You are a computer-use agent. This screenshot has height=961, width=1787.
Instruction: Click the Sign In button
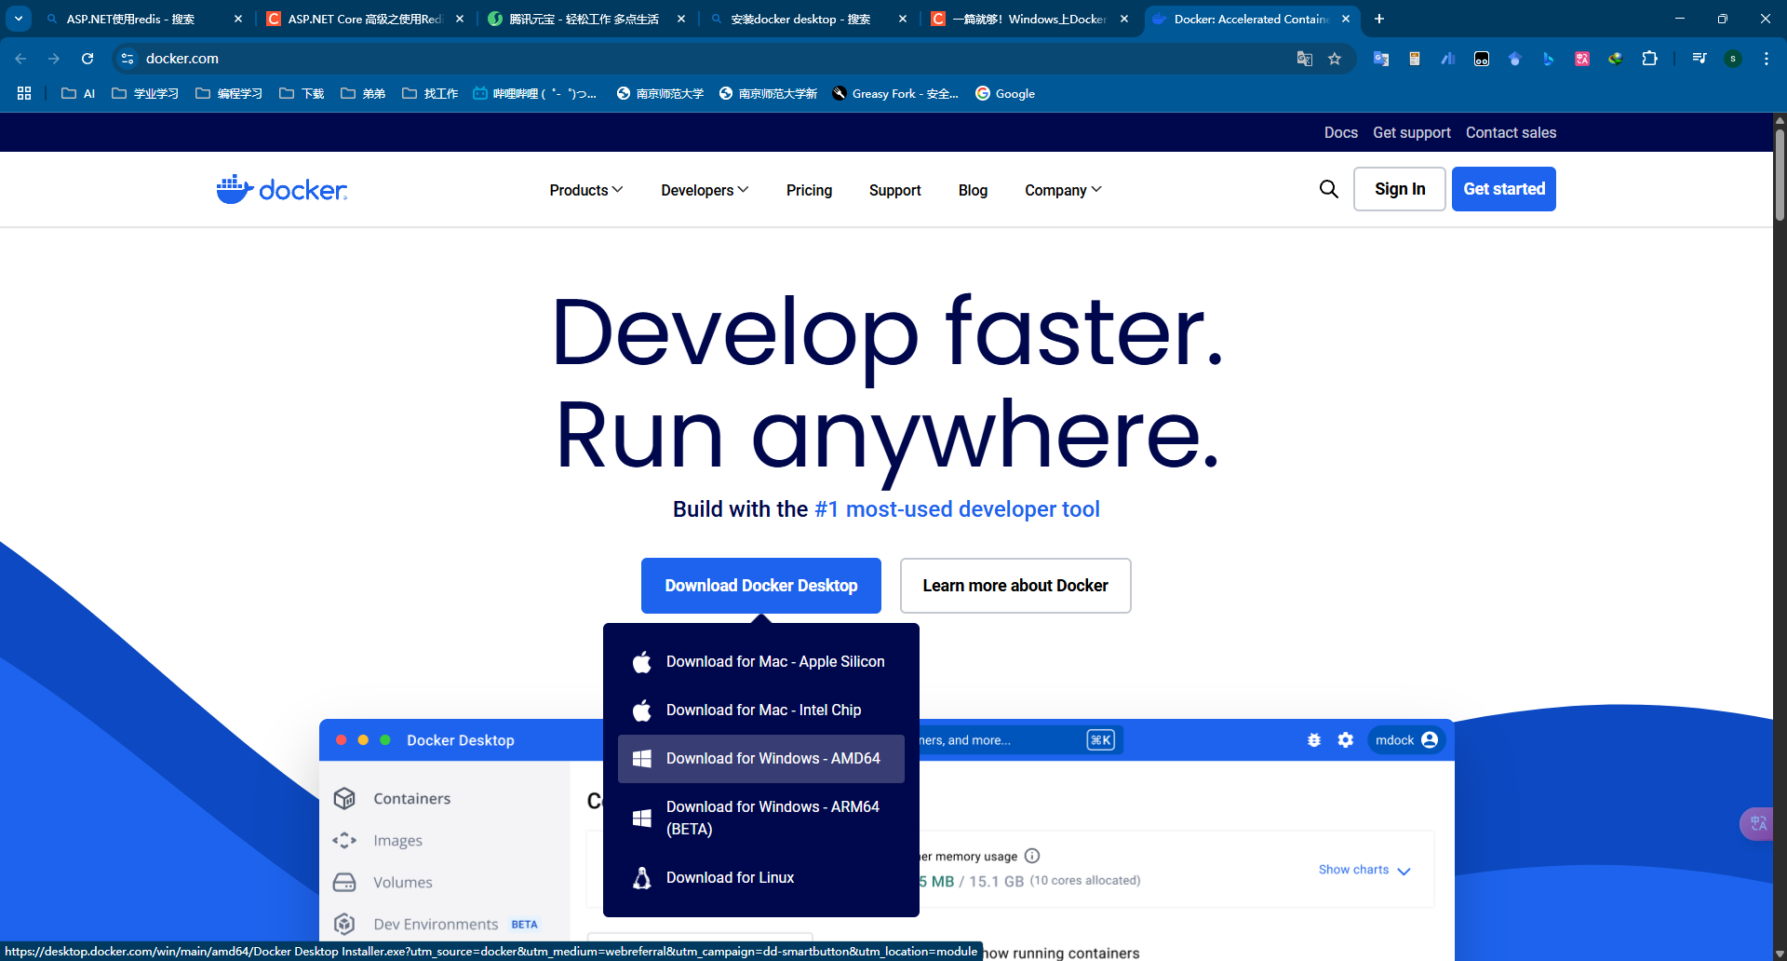click(1399, 189)
